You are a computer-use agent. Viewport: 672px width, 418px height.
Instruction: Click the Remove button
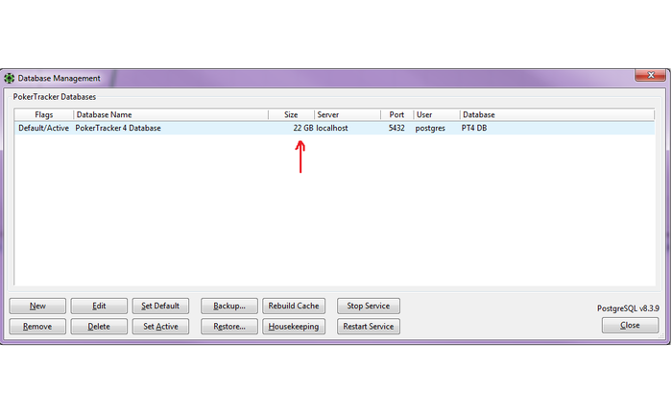pyautogui.click(x=37, y=326)
